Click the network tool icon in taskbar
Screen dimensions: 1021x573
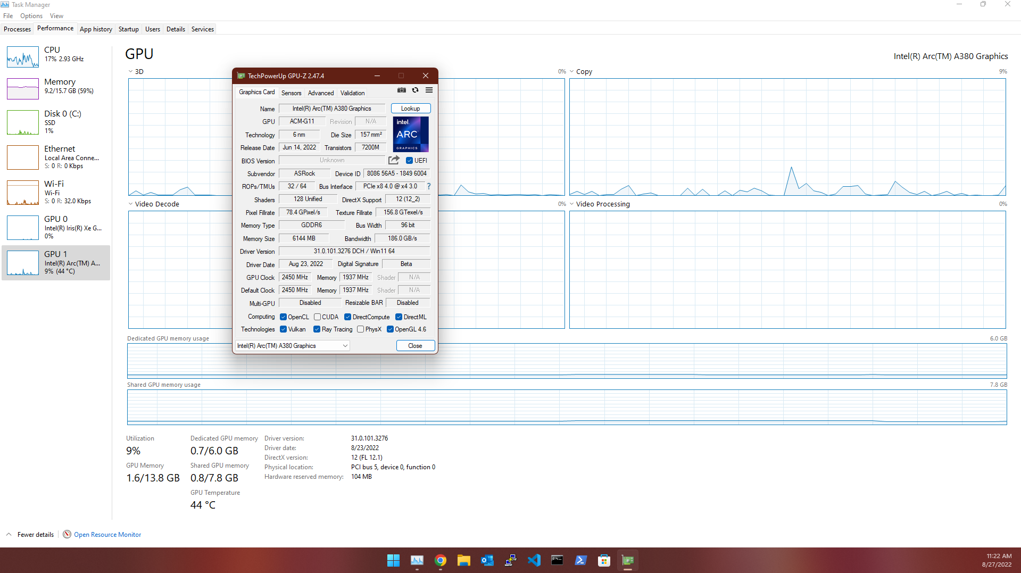coord(510,560)
